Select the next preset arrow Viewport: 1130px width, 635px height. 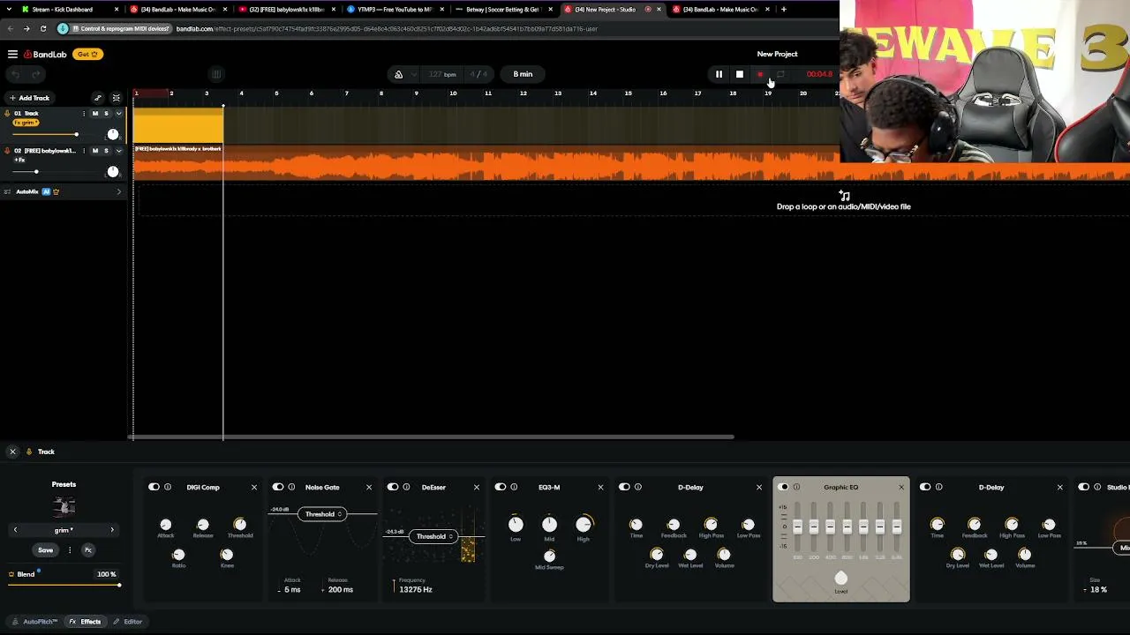coord(112,530)
